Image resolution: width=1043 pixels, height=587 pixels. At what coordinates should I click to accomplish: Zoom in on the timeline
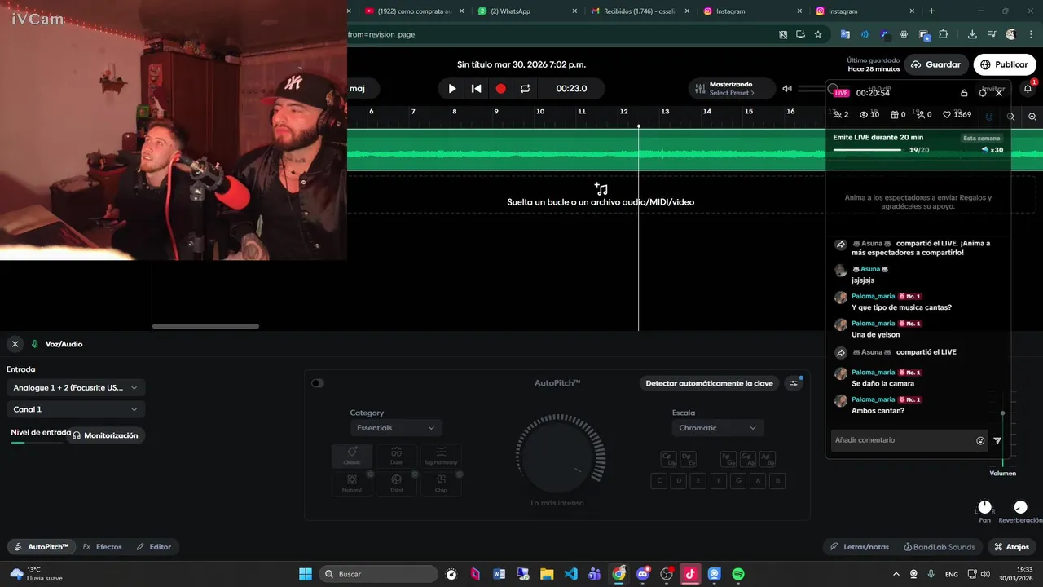(1032, 117)
